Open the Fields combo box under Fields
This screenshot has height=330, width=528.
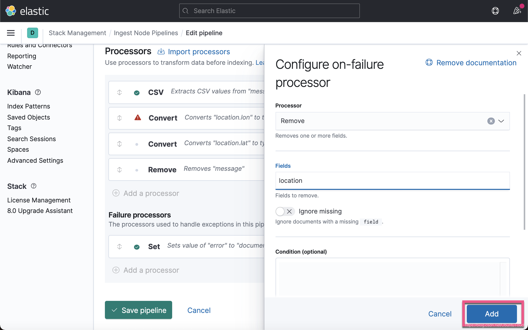point(392,181)
